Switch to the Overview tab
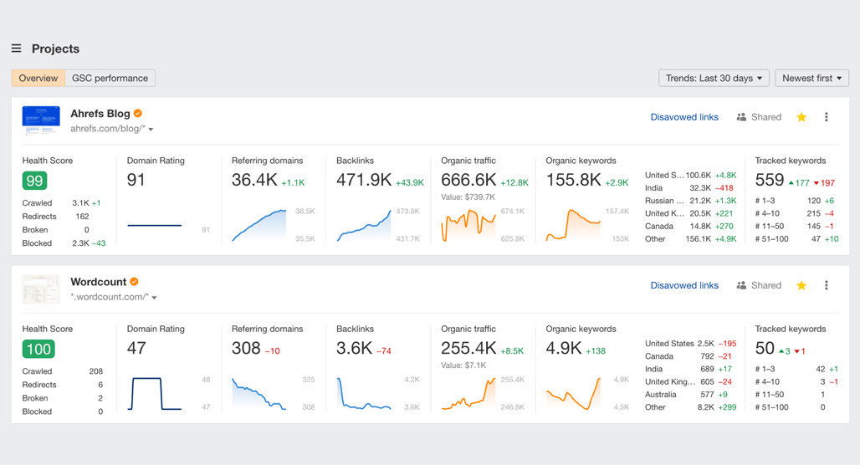This screenshot has height=465, width=860. (x=38, y=79)
